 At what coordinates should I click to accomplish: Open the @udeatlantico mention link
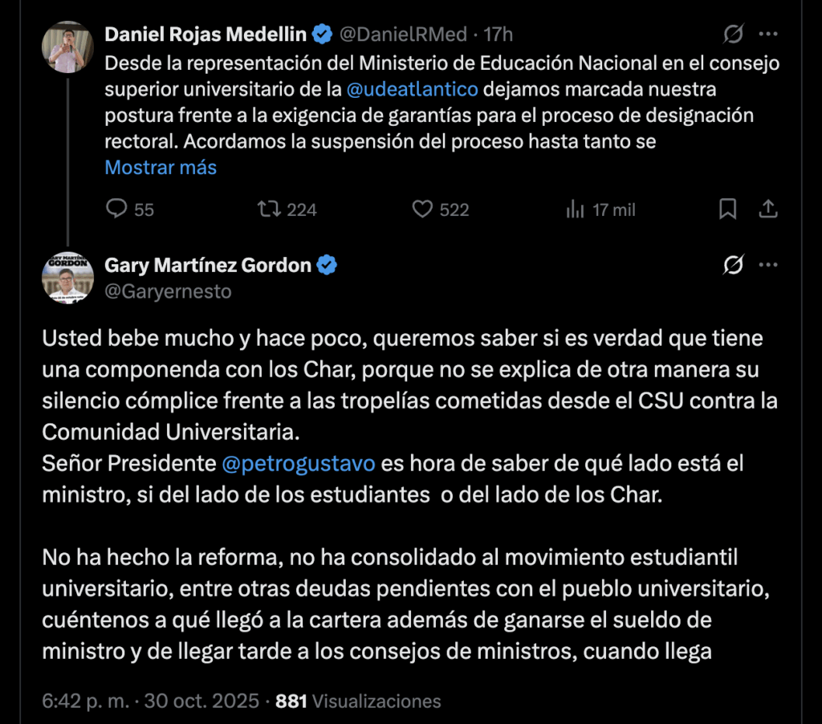pos(413,88)
